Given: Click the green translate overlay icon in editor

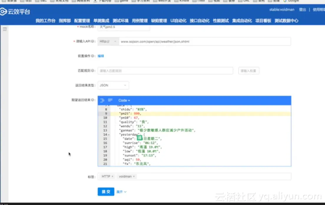Looking at the screenshot, I should (140, 138).
